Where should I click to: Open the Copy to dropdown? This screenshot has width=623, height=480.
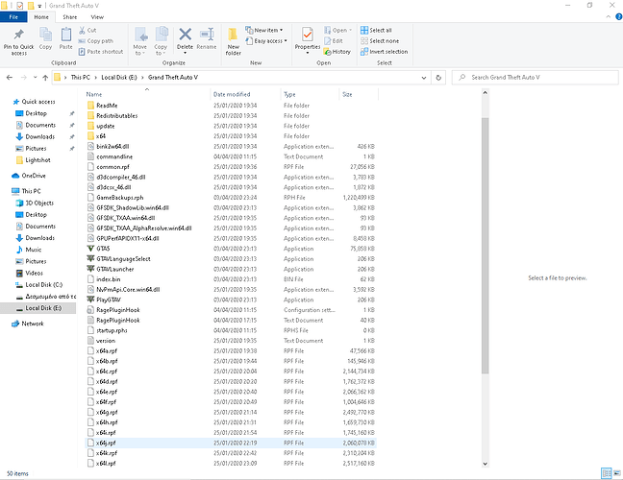click(x=161, y=41)
